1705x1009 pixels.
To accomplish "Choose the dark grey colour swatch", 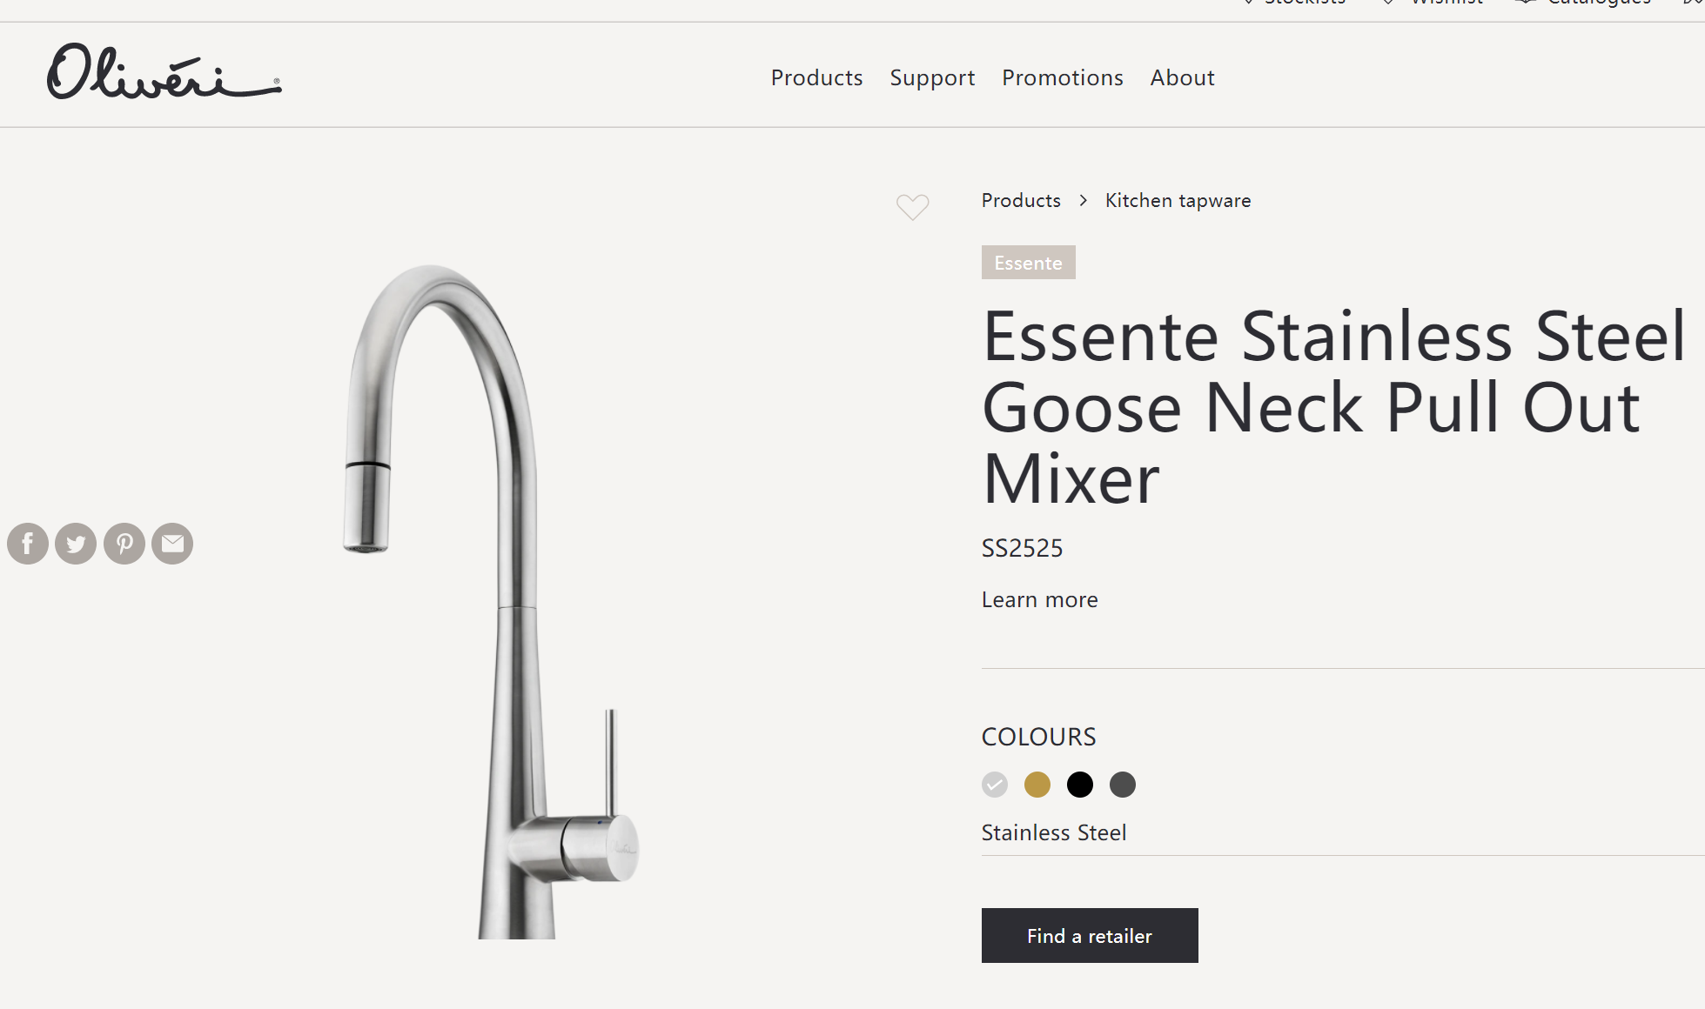I will pyautogui.click(x=1123, y=785).
